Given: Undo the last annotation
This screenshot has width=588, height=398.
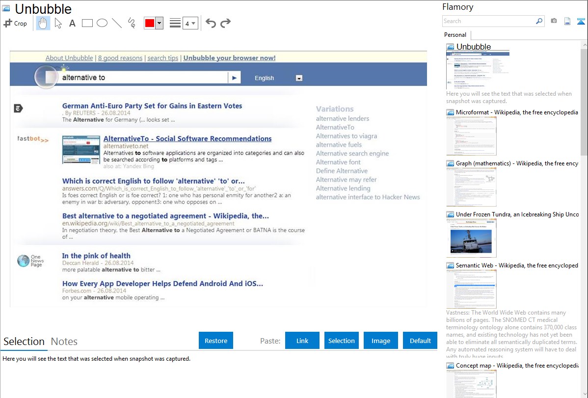Looking at the screenshot, I should click(x=211, y=23).
